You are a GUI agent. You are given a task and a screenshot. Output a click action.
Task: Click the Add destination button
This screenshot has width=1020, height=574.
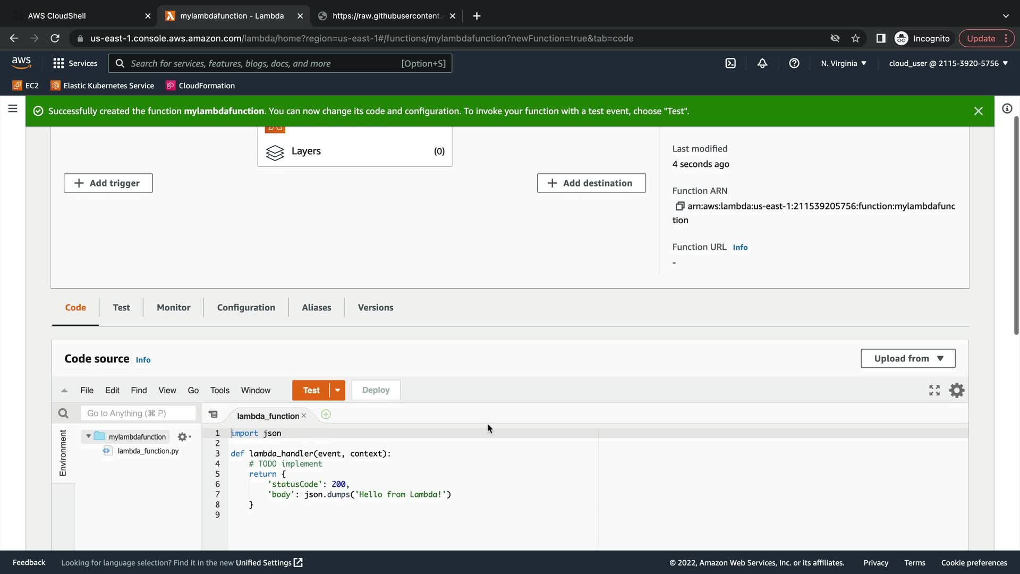(x=591, y=183)
